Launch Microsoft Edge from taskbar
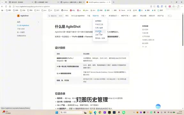184x115 pixels. coord(95,112)
